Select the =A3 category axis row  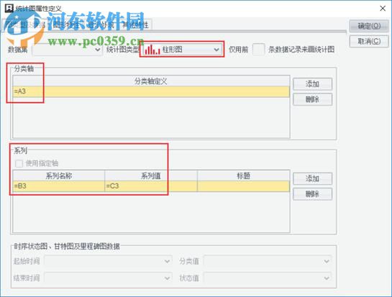pyautogui.click(x=151, y=91)
